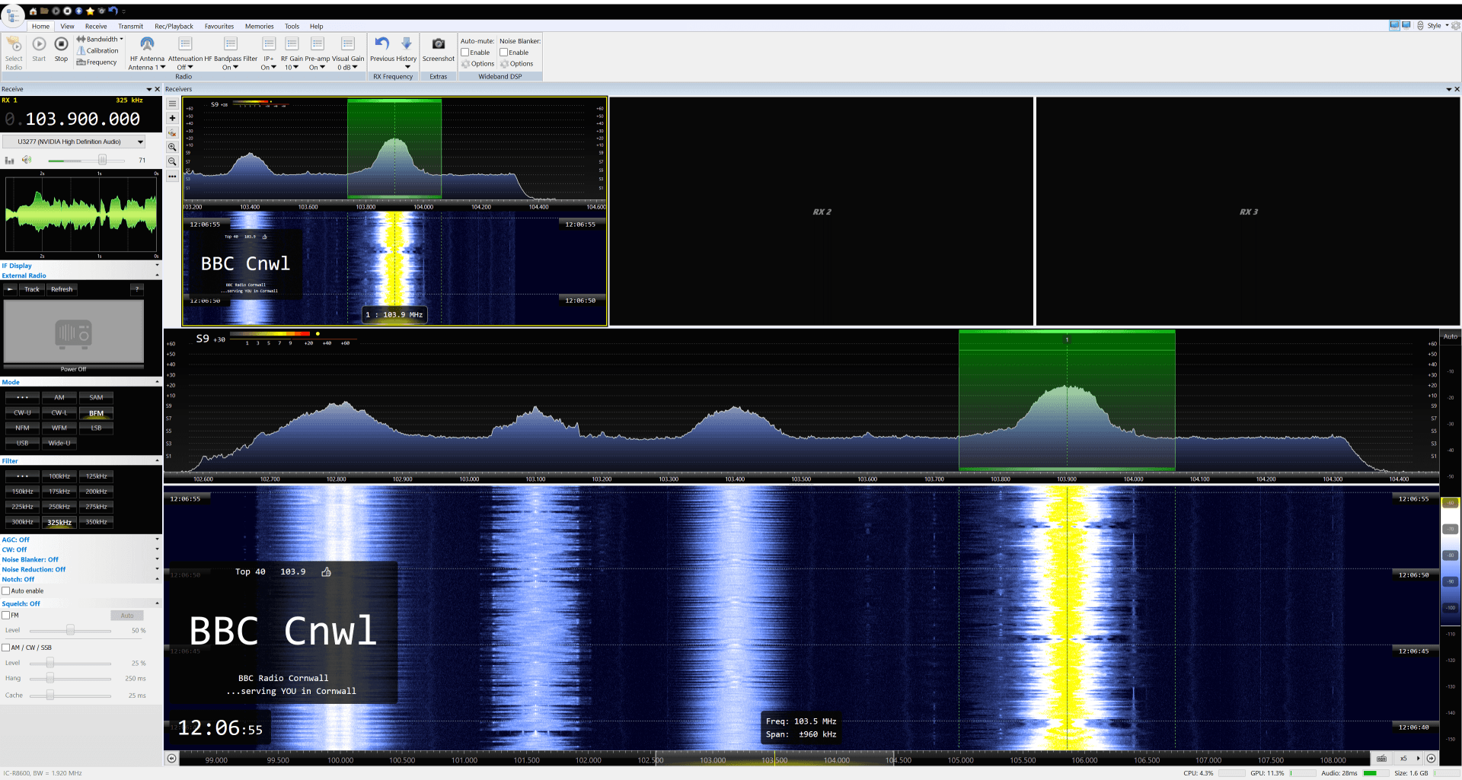Enable the Noise Blanker checkbox
This screenshot has height=780, width=1462.
coord(503,52)
